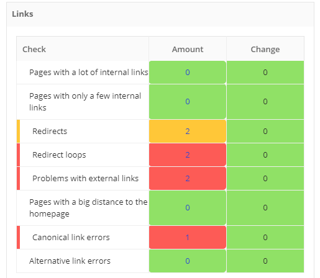Click the Problems with external links label
This screenshot has height=278, width=320.
point(85,179)
